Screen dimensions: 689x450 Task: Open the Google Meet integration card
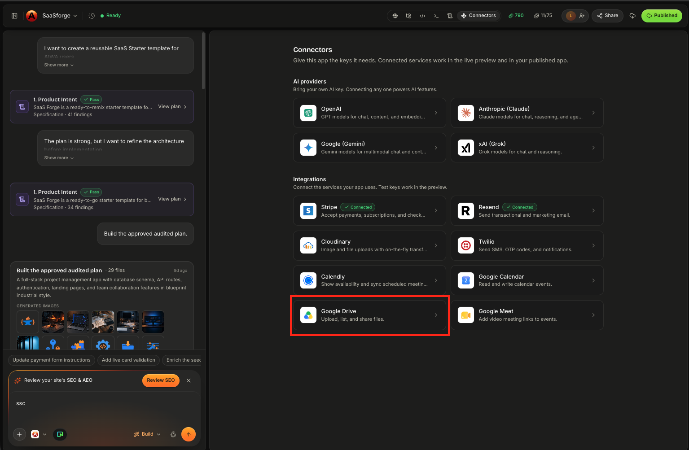[527, 315]
